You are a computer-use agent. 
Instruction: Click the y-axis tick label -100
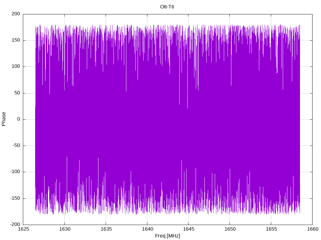(x=15, y=172)
